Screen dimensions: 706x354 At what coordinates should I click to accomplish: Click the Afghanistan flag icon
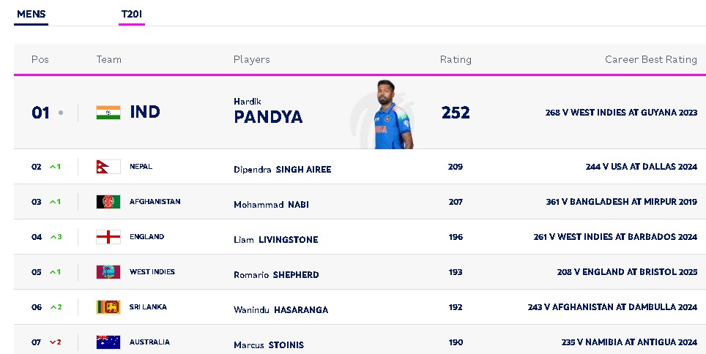108,202
